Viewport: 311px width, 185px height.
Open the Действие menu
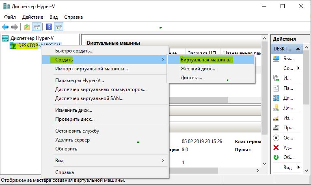(x=33, y=17)
